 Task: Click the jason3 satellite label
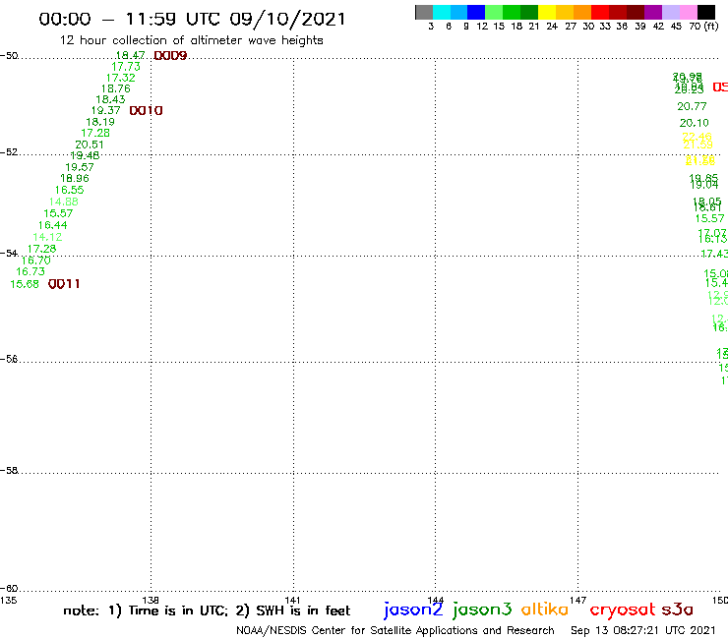pyautogui.click(x=482, y=610)
